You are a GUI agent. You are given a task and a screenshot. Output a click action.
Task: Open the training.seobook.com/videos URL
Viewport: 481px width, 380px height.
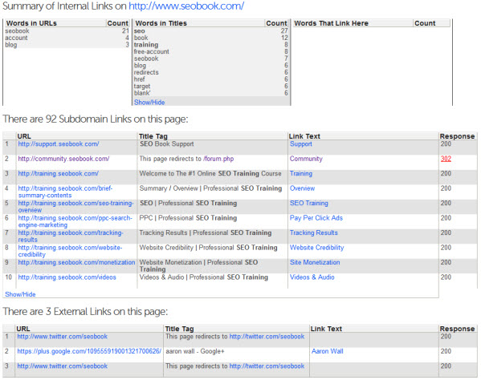click(67, 277)
